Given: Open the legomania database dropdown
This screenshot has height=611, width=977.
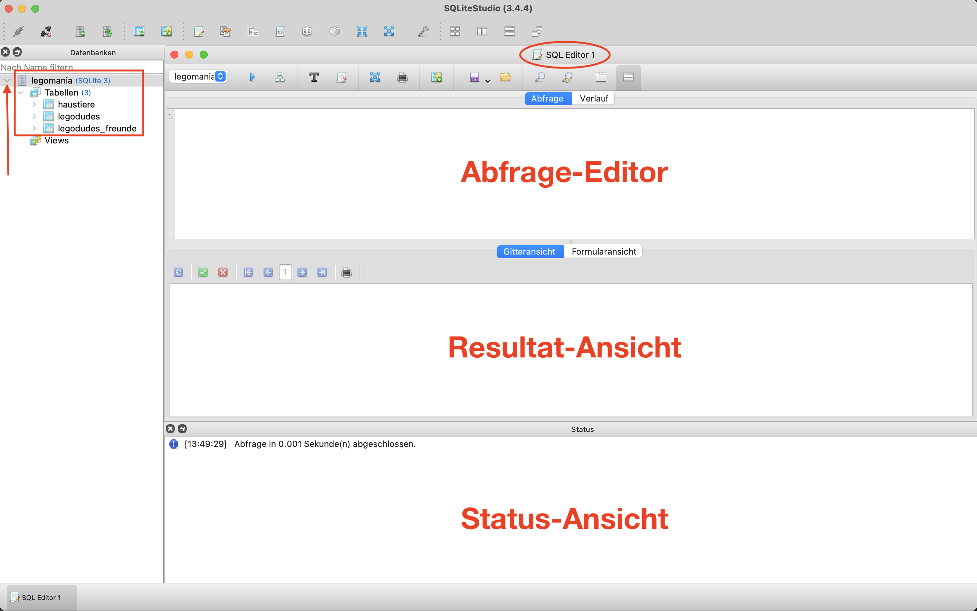Looking at the screenshot, I should click(x=199, y=77).
